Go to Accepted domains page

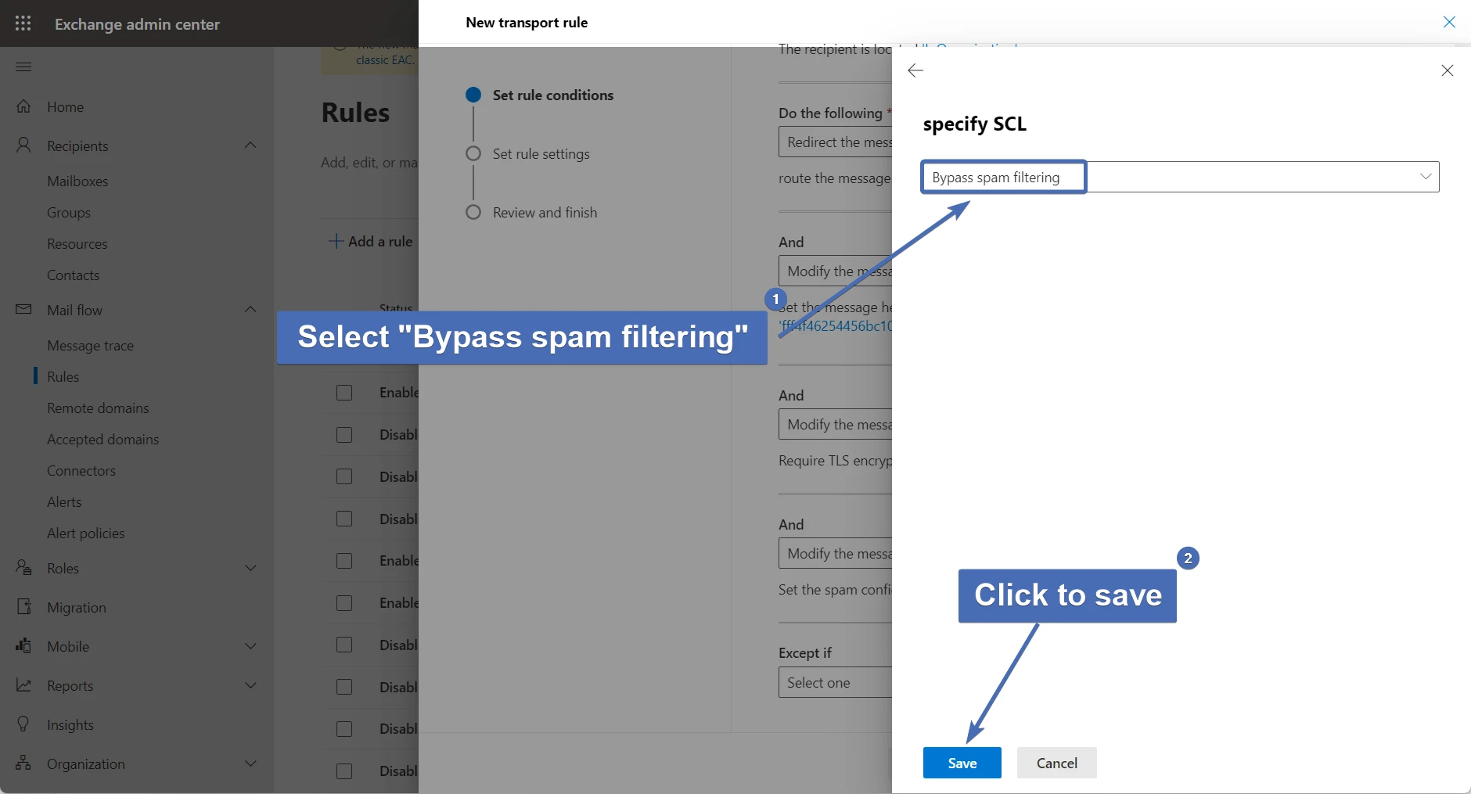(x=103, y=439)
